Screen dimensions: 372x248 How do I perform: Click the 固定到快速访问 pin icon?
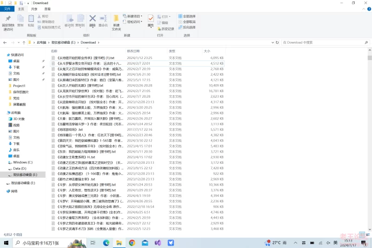(8, 19)
